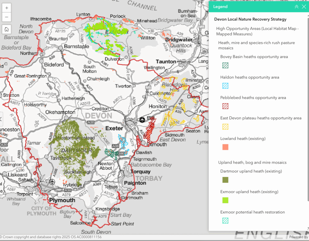Image resolution: width=309 pixels, height=241 pixels.
Task: Select East Devon plateau yellow hatched swatch
Action: click(225, 127)
